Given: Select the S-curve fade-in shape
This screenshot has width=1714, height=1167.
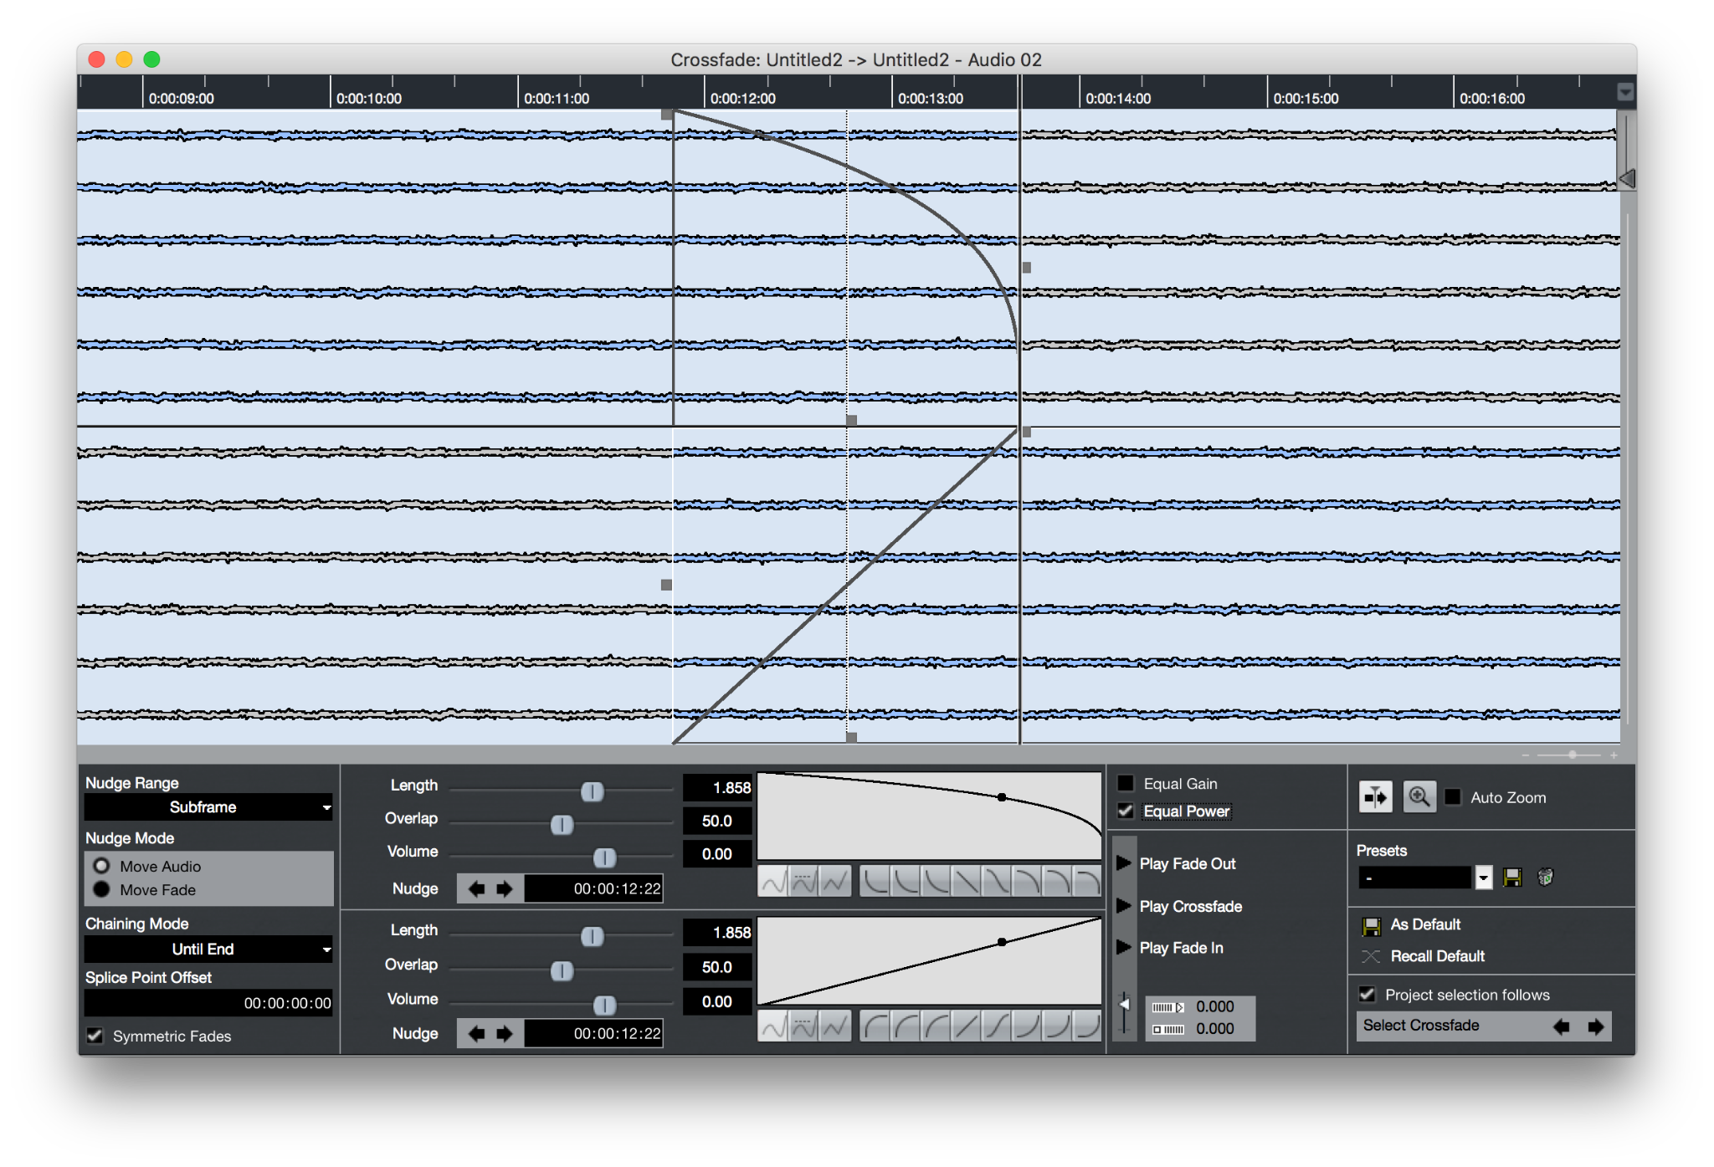Looking at the screenshot, I should point(996,1026).
